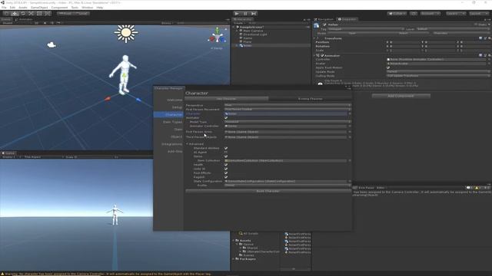Image resolution: width=492 pixels, height=276 pixels.
Task: Click the Pause button in the toolbar
Action: click(245, 14)
